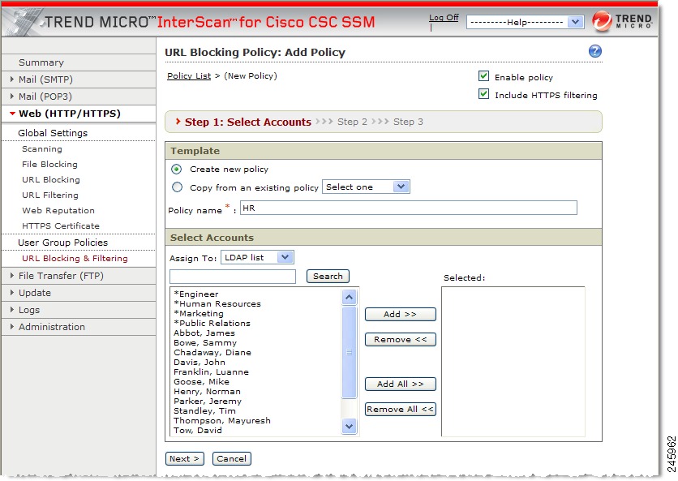Tick the Enable policy checkbox
Viewport: 678px width, 481px height.
(484, 76)
